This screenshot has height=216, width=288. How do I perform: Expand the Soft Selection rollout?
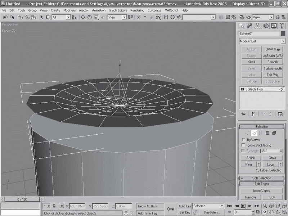262,178
